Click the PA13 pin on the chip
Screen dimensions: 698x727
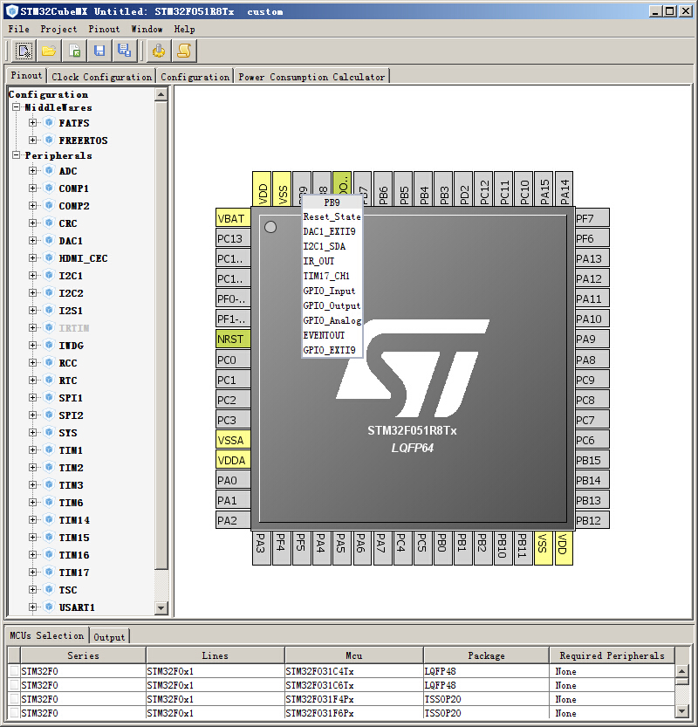[x=592, y=258]
